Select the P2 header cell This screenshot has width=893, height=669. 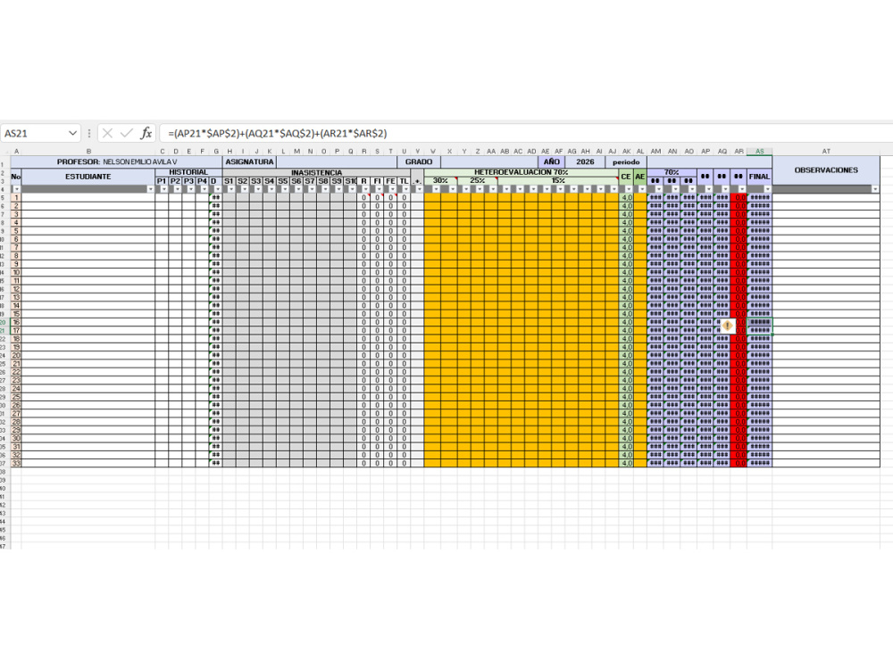[x=175, y=181]
